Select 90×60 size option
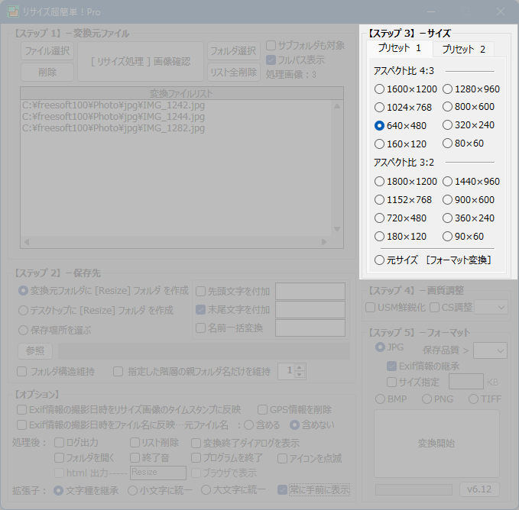 click(448, 237)
